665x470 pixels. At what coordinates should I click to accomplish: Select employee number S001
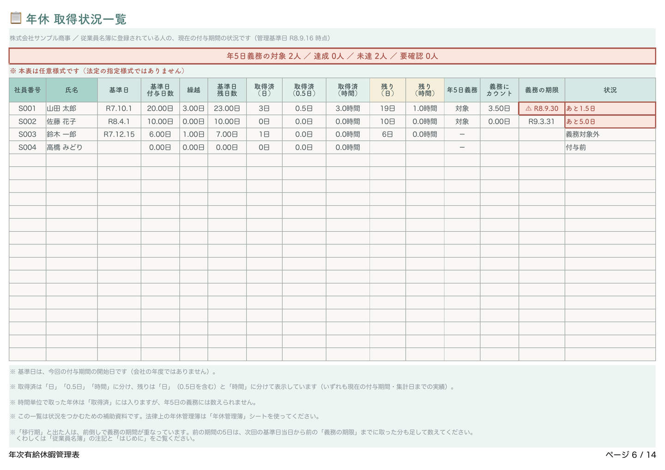click(x=27, y=108)
